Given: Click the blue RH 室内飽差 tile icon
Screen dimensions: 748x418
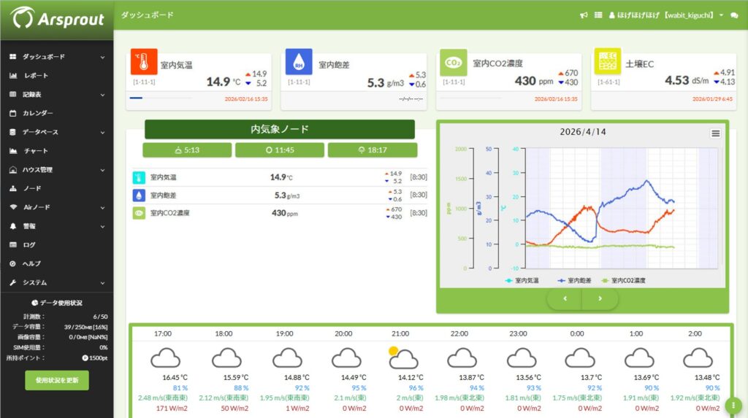Looking at the screenshot, I should tap(299, 62).
